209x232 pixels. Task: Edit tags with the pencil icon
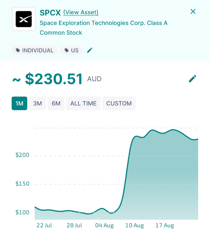pyautogui.click(x=90, y=50)
